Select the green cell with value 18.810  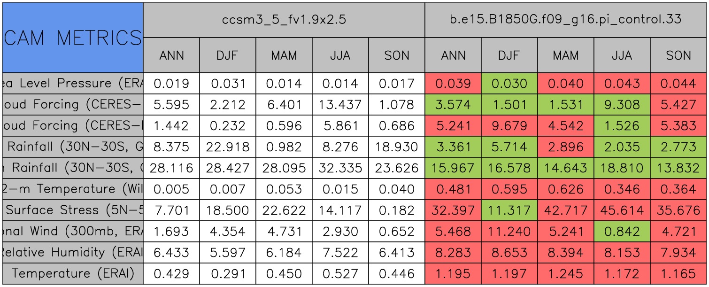622,168
